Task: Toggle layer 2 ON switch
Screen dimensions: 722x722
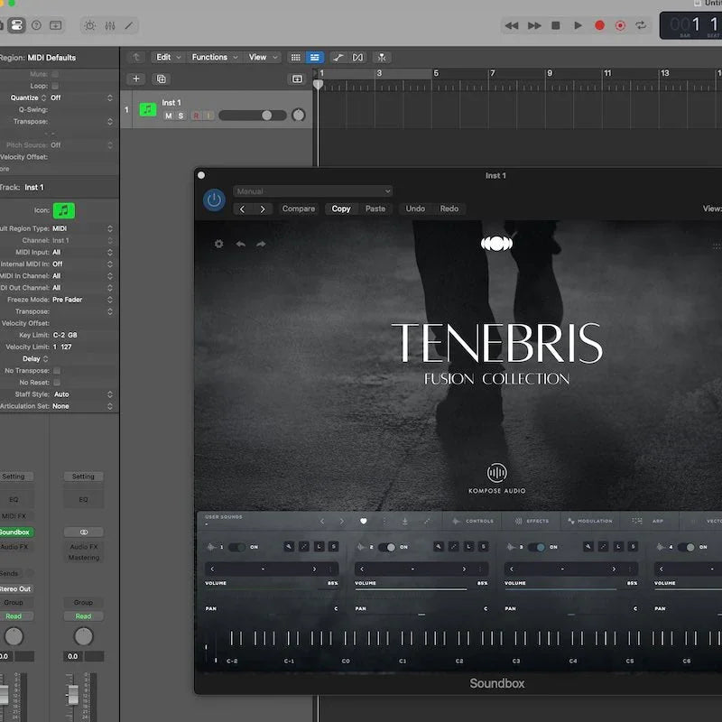Action: tap(386, 547)
